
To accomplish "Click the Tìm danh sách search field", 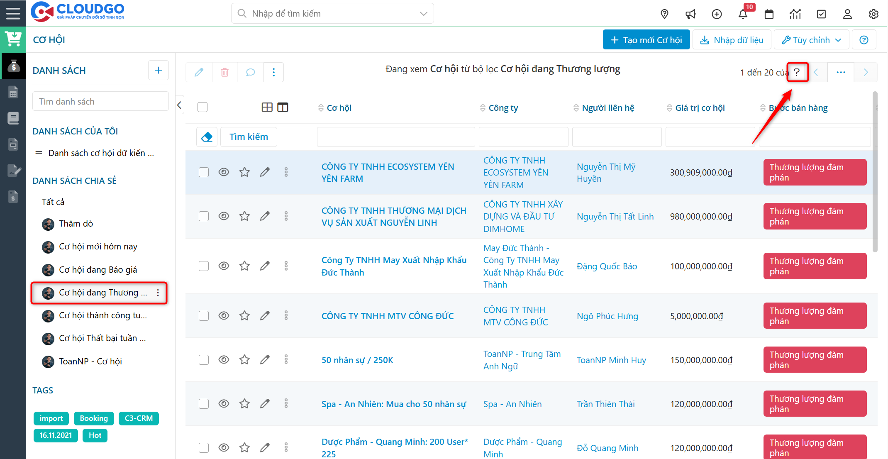I will [100, 102].
